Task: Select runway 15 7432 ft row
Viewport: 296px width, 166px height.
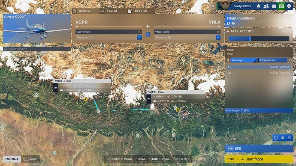Action: click(x=259, y=67)
